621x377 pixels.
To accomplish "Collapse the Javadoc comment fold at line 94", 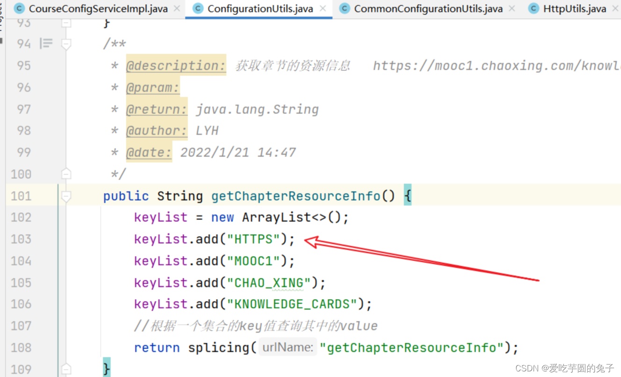I will (66, 44).
